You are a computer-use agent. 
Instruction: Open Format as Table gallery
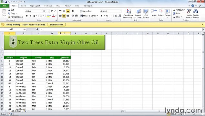(x=138, y=14)
